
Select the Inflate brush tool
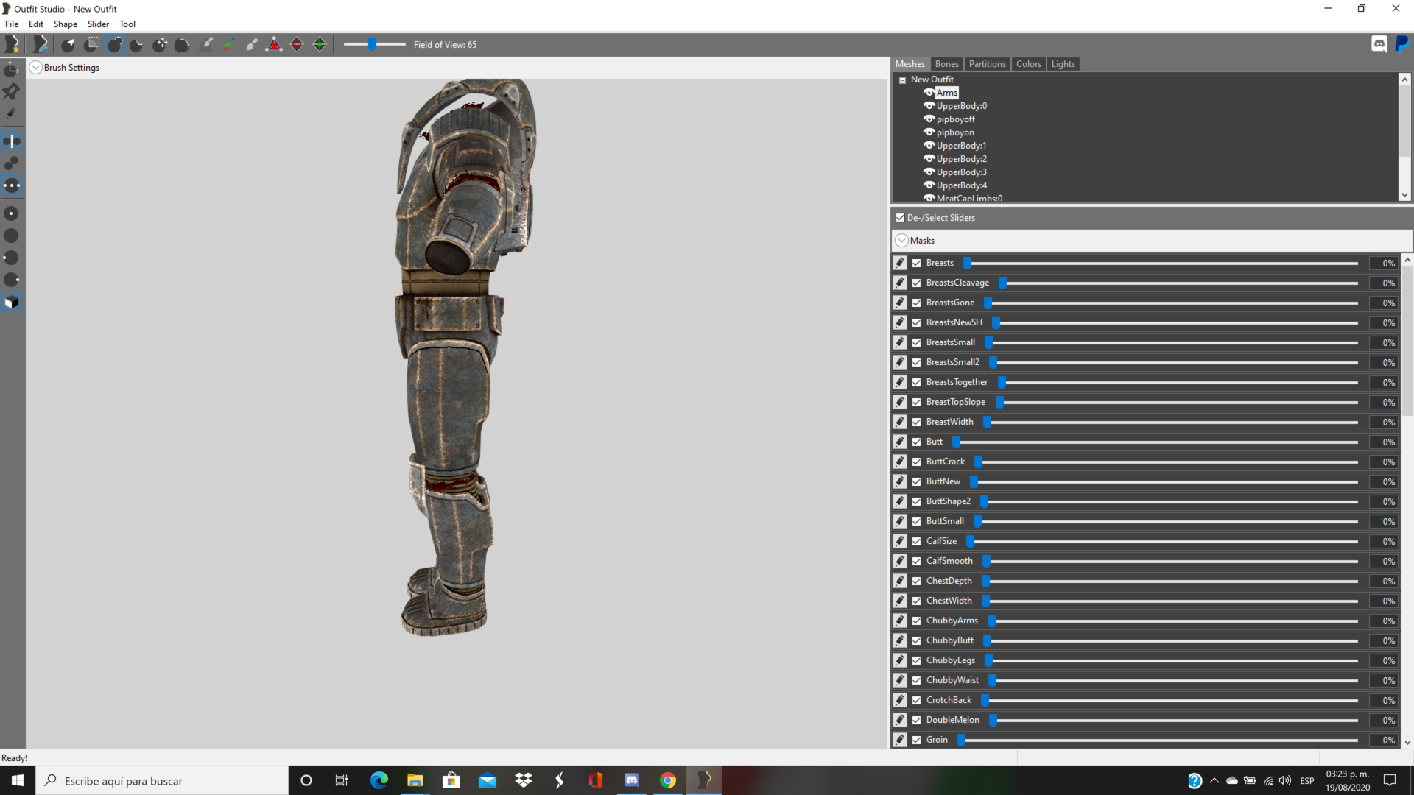click(x=114, y=45)
